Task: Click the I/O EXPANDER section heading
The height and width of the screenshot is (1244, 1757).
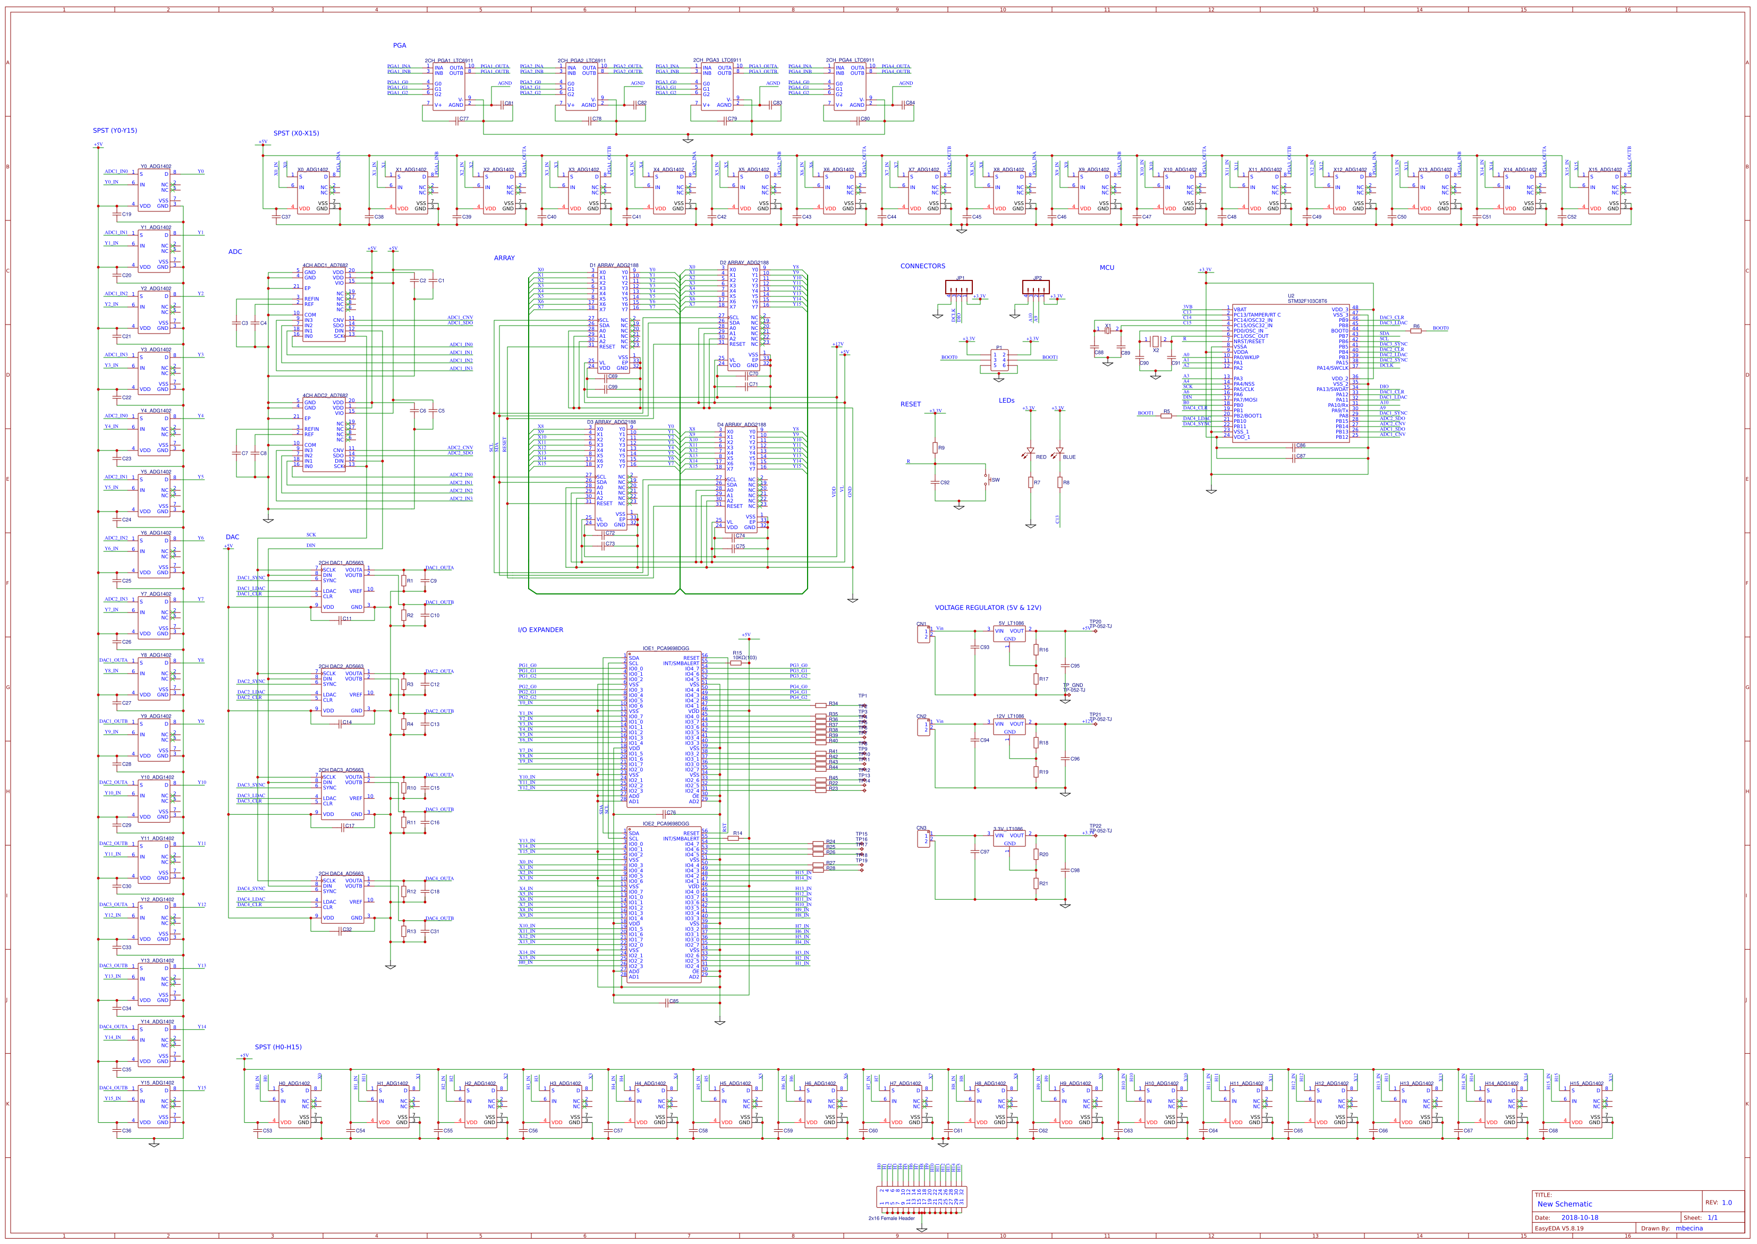Action: tap(540, 629)
